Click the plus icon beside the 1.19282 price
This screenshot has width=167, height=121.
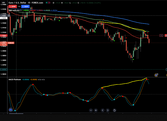9,16
